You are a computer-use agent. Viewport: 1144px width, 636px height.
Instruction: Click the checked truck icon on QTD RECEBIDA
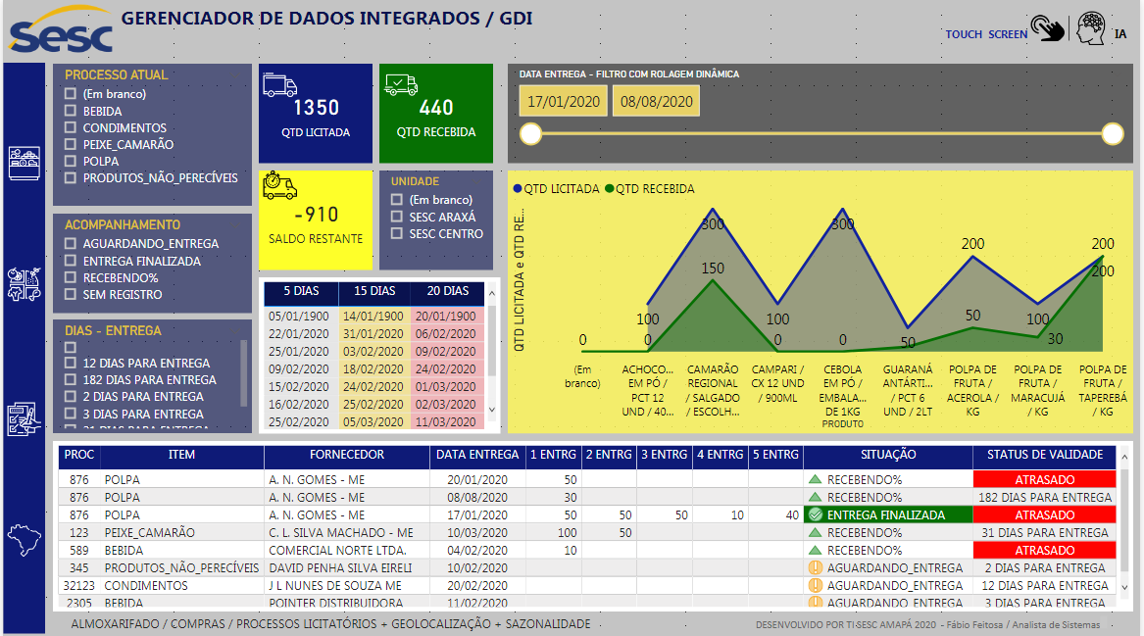401,84
